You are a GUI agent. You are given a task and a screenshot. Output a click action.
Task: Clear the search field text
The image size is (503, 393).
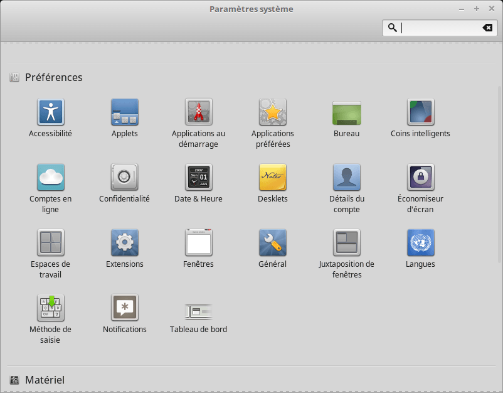(487, 28)
